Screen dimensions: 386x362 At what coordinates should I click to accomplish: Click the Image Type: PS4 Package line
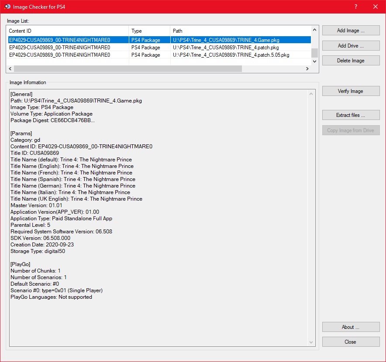pos(42,107)
